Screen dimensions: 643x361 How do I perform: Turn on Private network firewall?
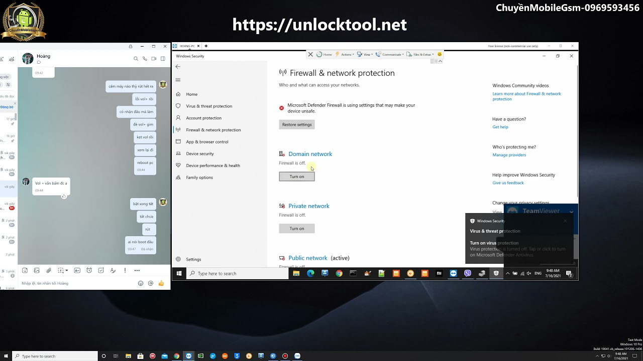297,229
